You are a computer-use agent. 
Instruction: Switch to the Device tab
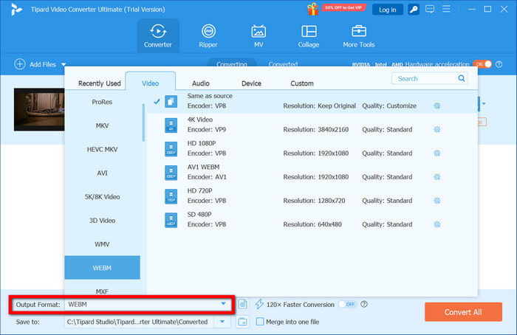[x=251, y=83]
